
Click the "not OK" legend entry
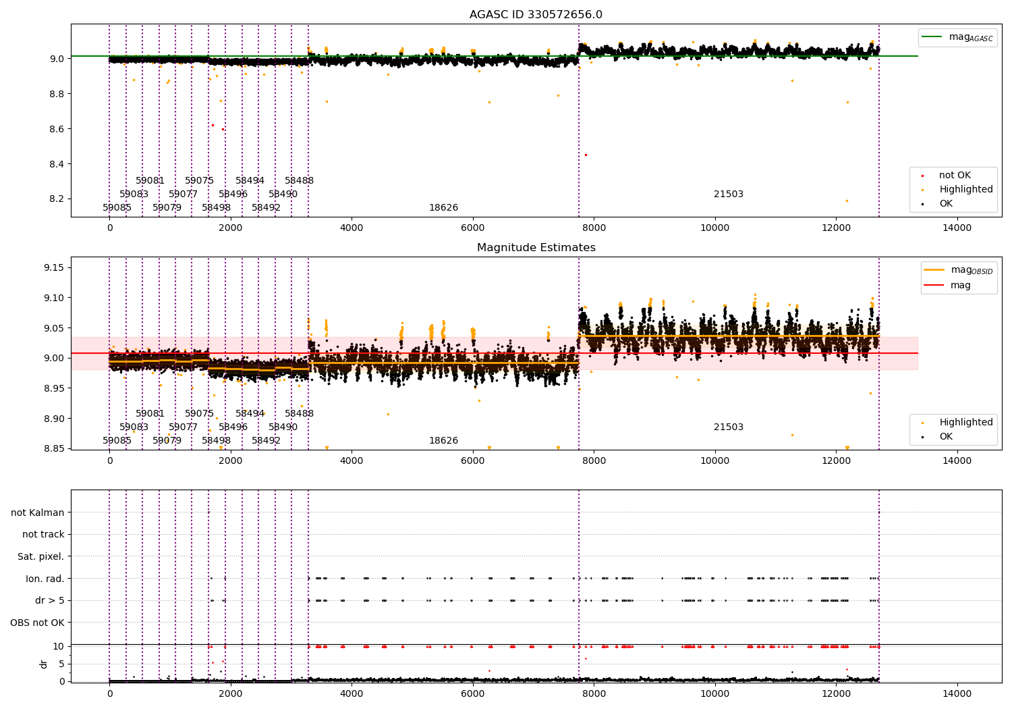[x=955, y=176]
